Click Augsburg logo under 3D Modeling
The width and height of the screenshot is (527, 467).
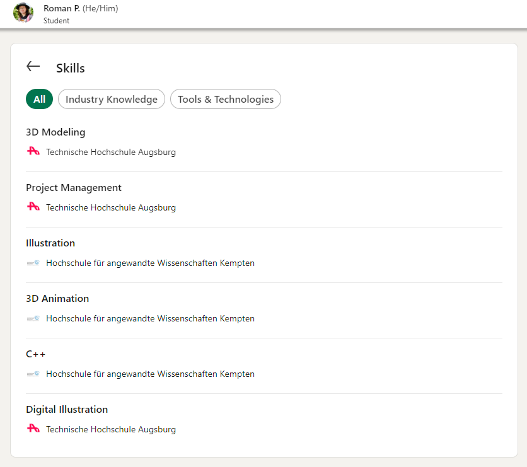click(33, 151)
